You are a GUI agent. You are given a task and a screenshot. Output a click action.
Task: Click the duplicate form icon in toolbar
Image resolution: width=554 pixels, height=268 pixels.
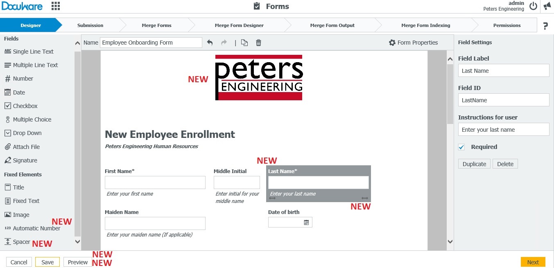pos(244,43)
